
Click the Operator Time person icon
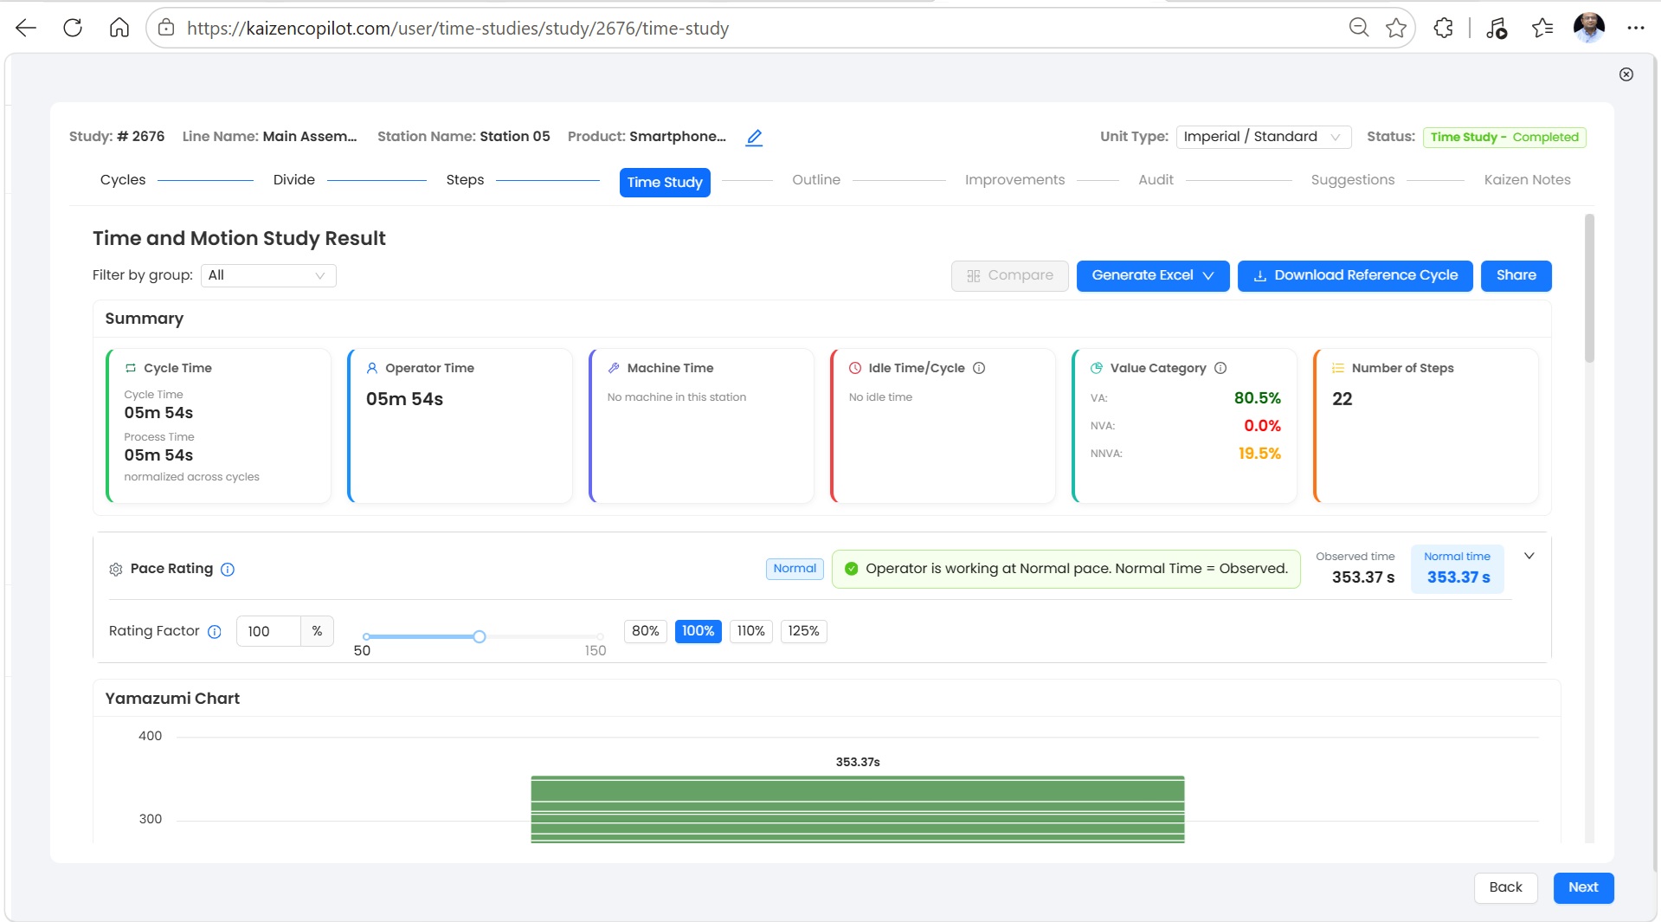coord(372,368)
